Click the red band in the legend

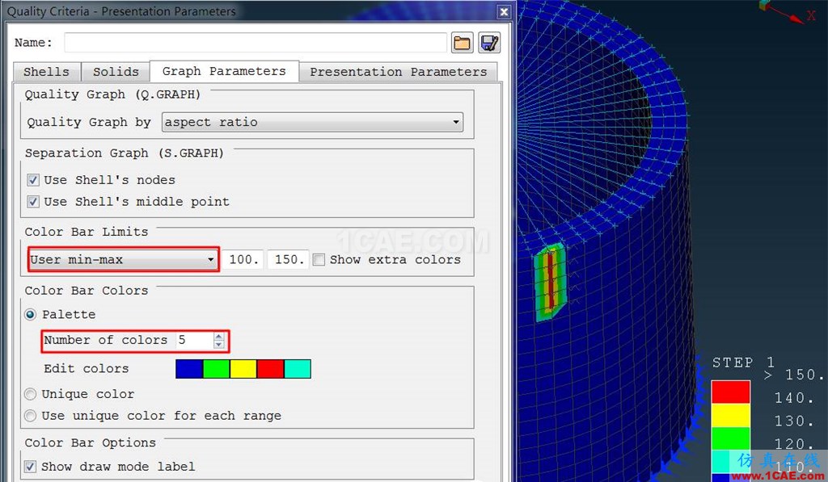pos(731,392)
